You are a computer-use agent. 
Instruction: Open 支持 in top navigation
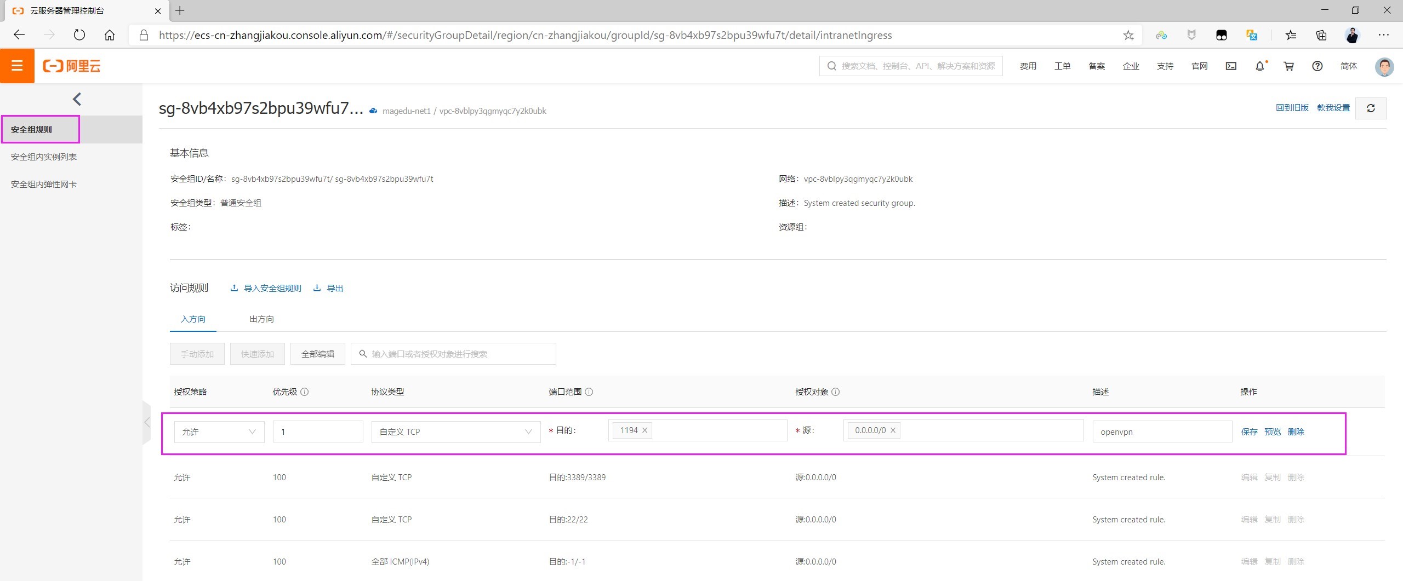point(1165,66)
